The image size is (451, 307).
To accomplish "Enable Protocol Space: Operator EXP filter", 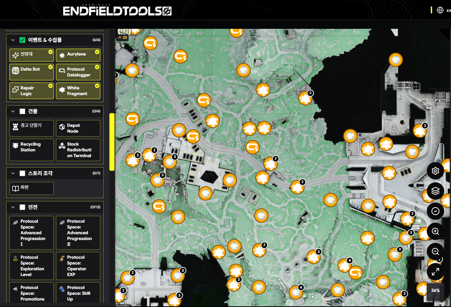I will tap(78, 266).
